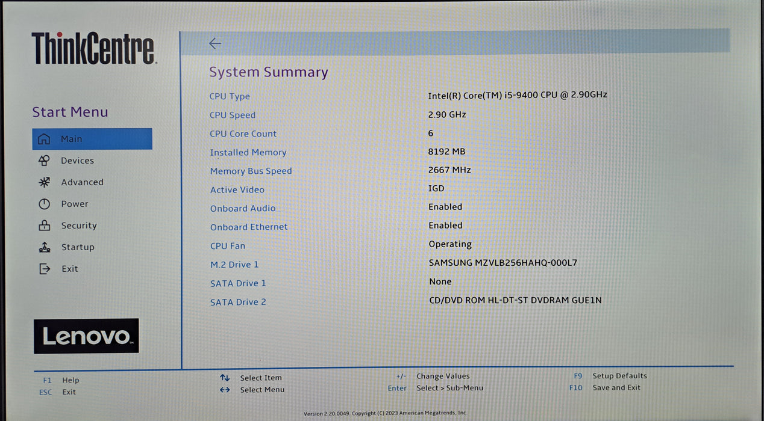Select the SATA Drive 2 label
This screenshot has height=421, width=764.
tap(238, 302)
